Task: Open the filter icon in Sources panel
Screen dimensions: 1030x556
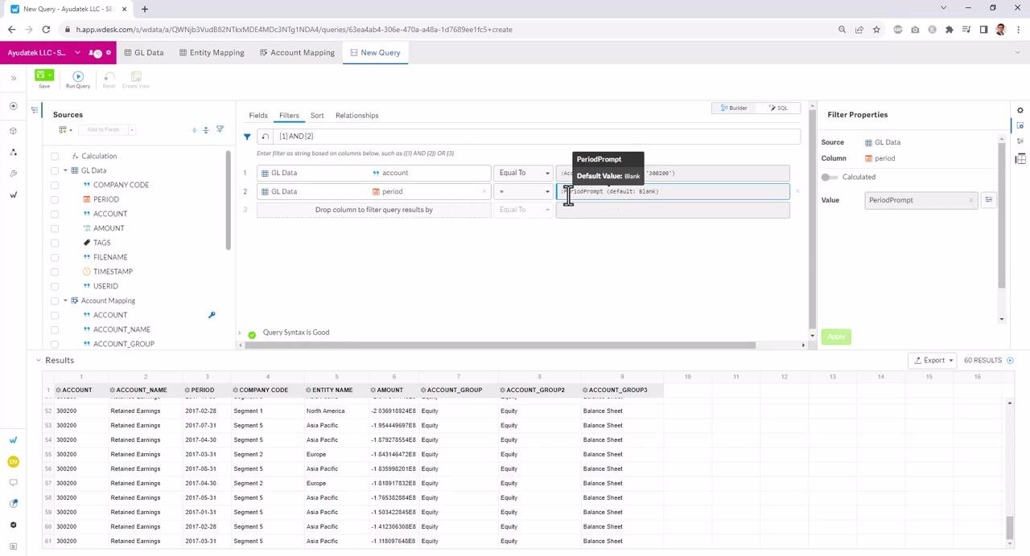Action: click(220, 129)
